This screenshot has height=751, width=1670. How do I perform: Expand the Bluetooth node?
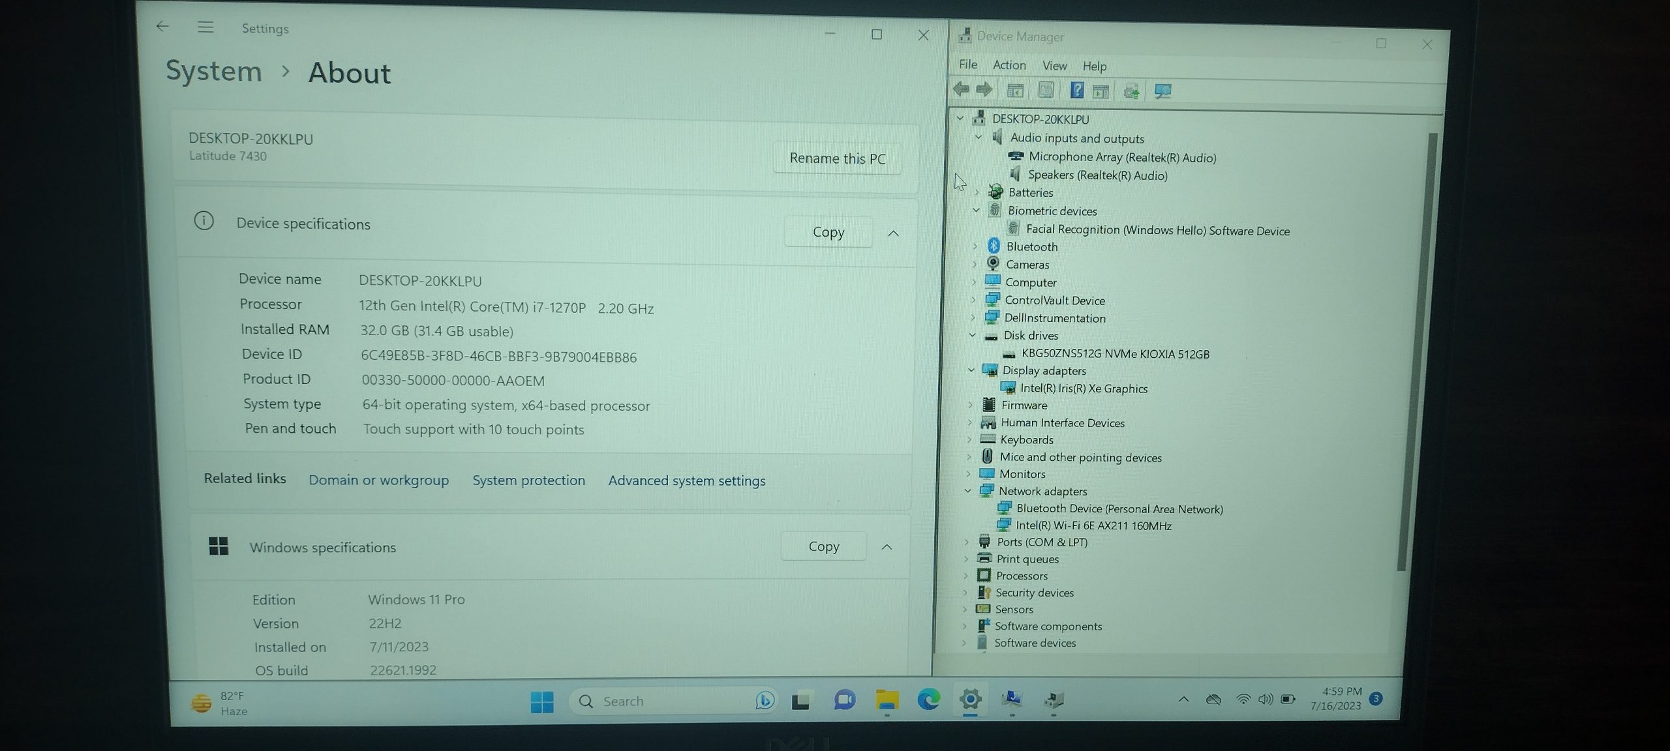click(x=975, y=246)
